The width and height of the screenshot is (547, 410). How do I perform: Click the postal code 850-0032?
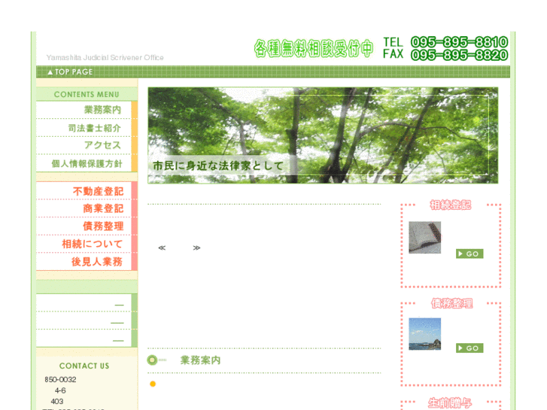[x=60, y=379]
